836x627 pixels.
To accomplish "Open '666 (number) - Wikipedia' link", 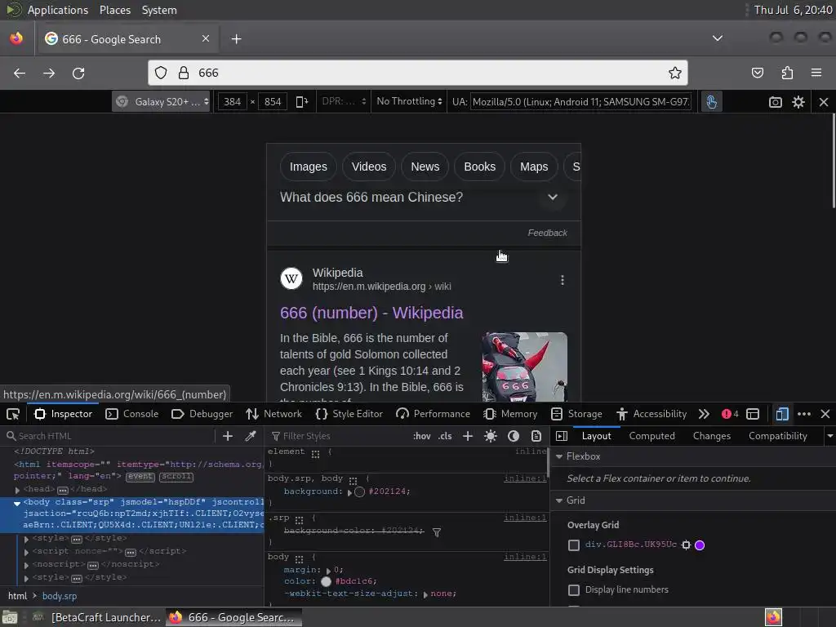I will [x=371, y=313].
